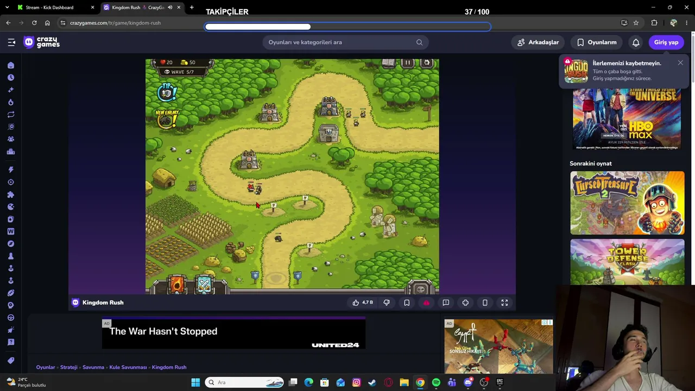Reload the current page

coord(34,23)
